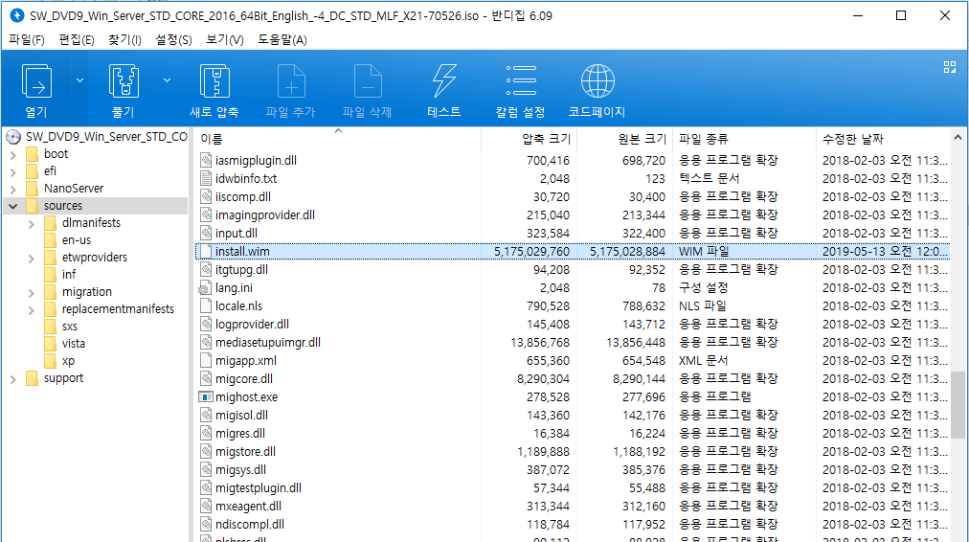The height and width of the screenshot is (542, 969).
Task: Select the en-us folder in tree
Action: click(x=77, y=239)
